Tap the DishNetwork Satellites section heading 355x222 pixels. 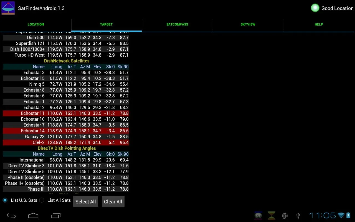67,61
